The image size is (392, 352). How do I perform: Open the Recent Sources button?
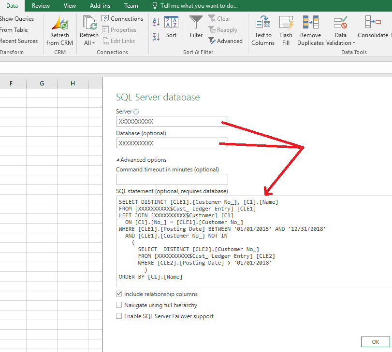click(18, 41)
